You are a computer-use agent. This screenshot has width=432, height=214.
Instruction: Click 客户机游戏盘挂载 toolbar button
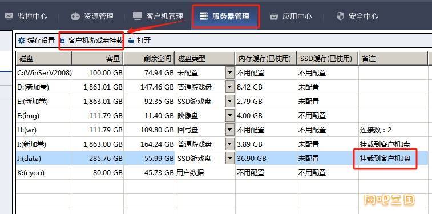91,41
